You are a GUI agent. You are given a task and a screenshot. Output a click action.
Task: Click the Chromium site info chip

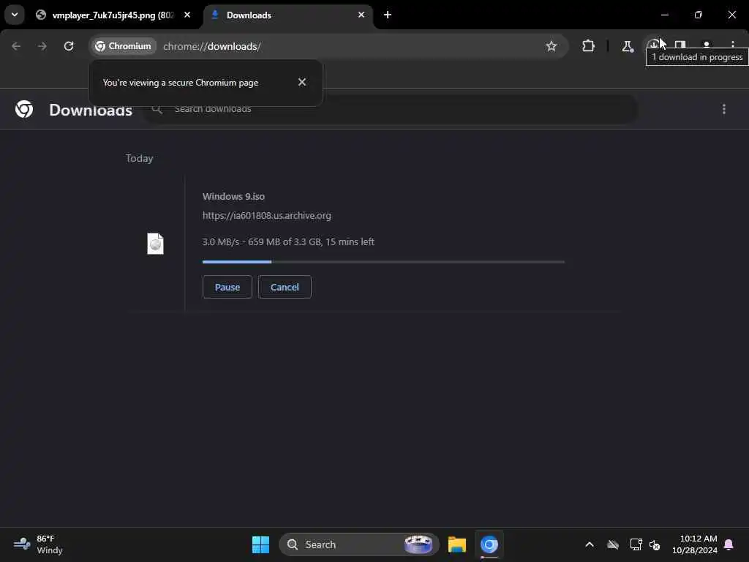[x=123, y=46]
